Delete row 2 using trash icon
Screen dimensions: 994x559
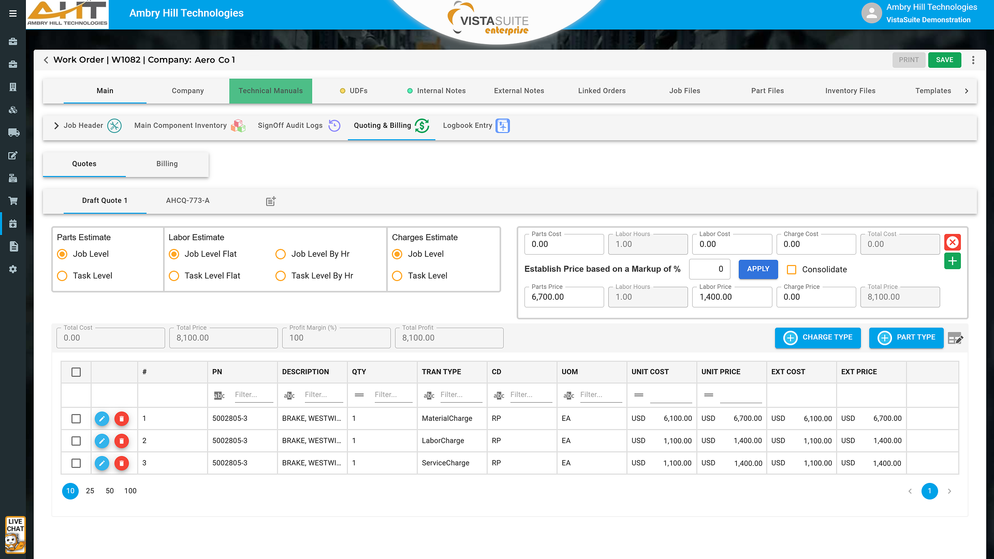[x=122, y=441]
